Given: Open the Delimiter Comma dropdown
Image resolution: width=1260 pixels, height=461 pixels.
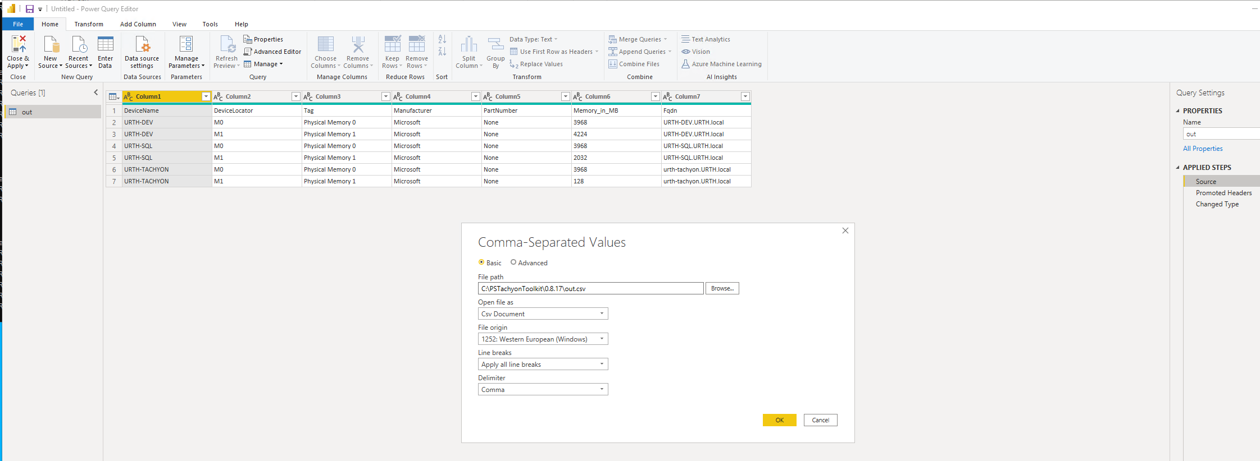Looking at the screenshot, I should coord(543,389).
